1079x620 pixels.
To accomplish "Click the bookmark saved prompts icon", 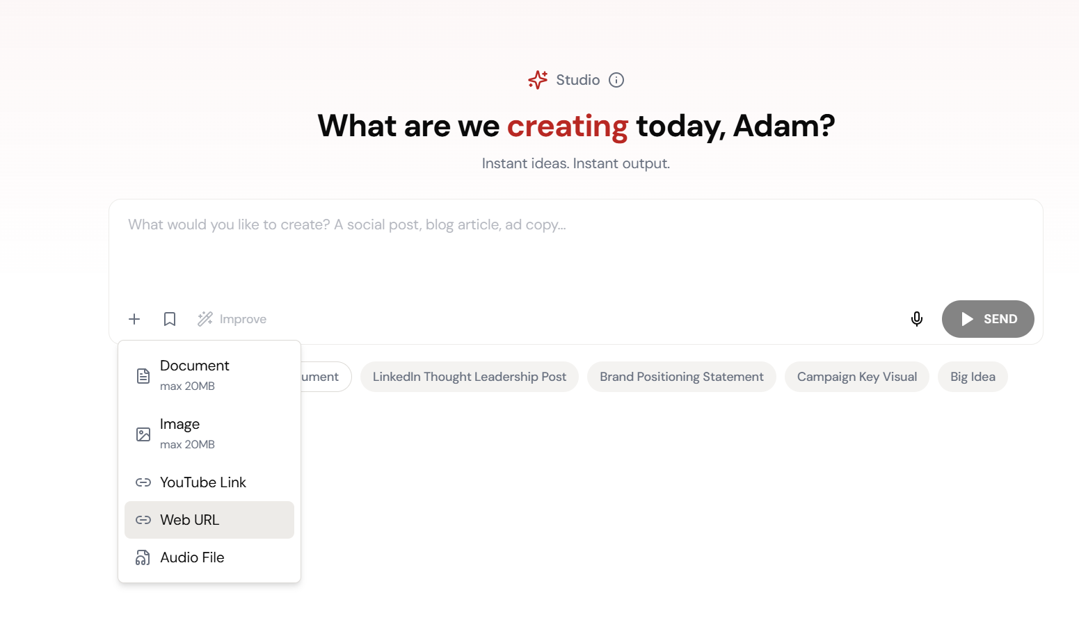I will (169, 318).
